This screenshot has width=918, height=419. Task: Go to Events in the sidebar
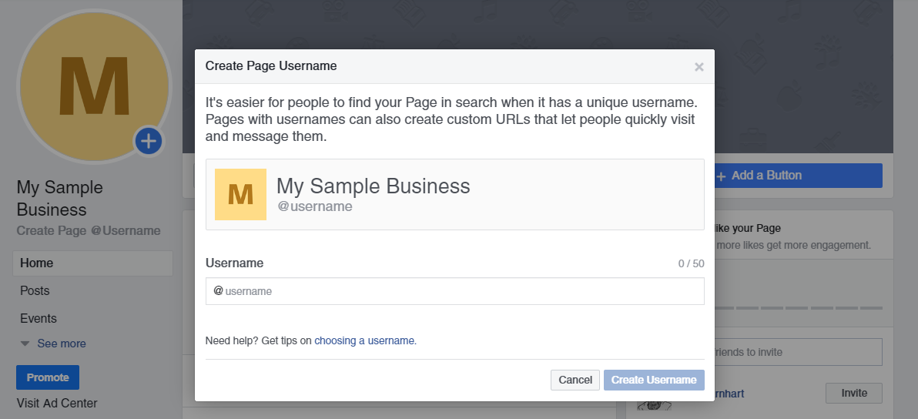click(39, 319)
